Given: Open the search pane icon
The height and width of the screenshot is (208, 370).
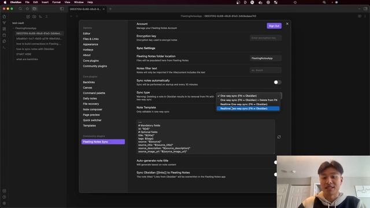Looking at the screenshot, I should pyautogui.click(x=20, y=9).
